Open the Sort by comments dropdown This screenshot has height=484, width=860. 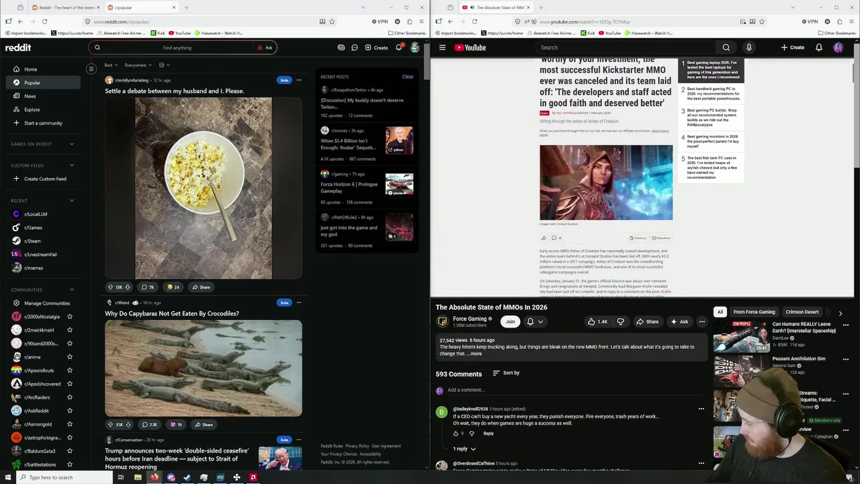coord(506,372)
